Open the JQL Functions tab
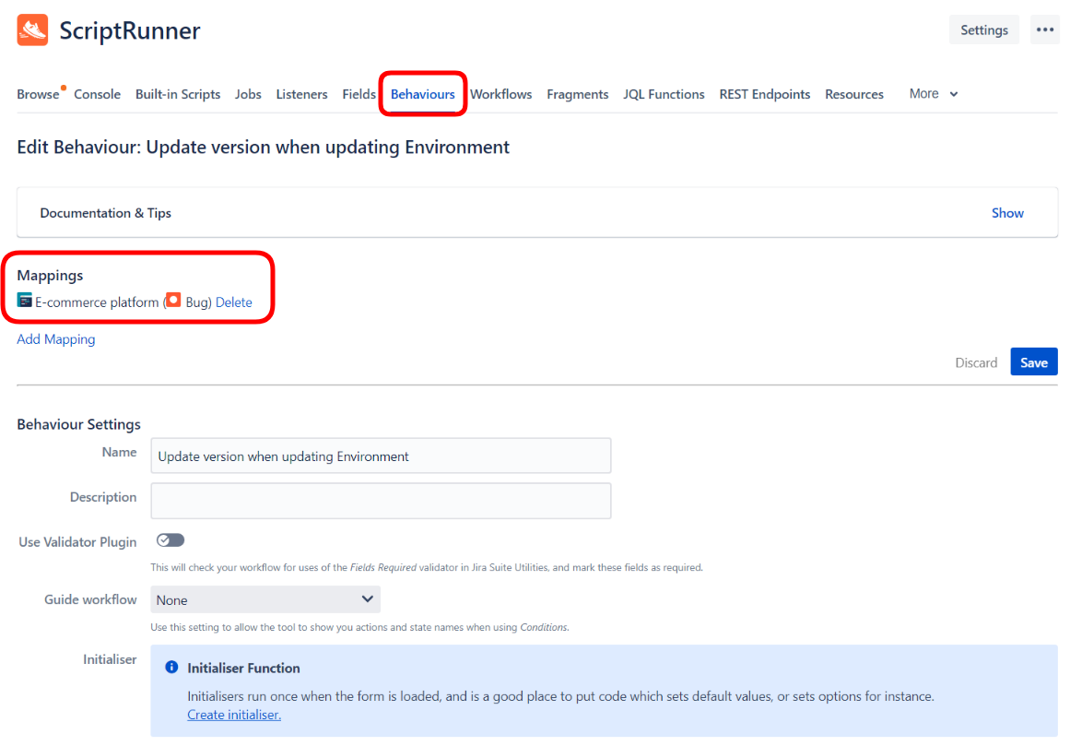This screenshot has width=1070, height=746. tap(664, 94)
